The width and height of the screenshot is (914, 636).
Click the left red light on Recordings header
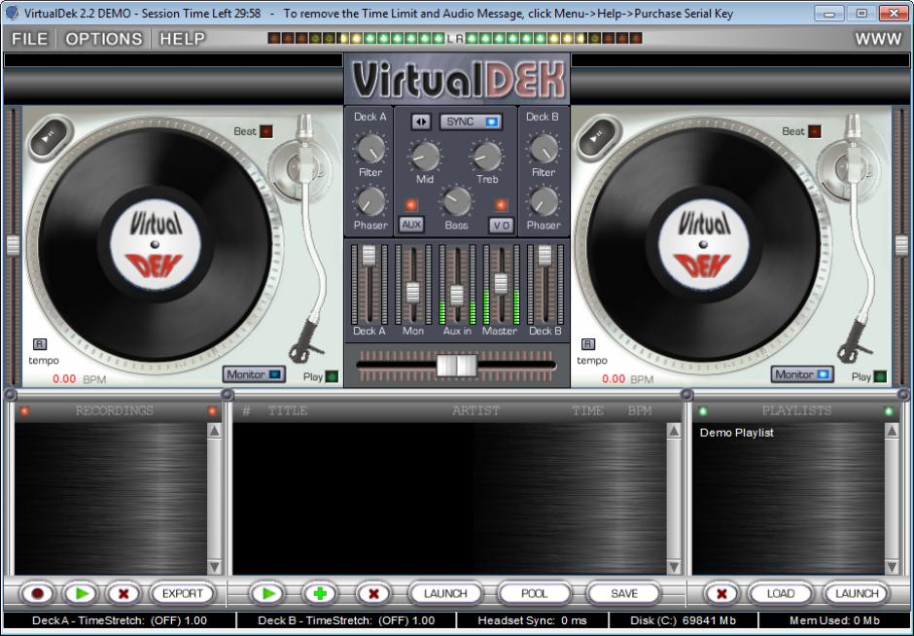click(x=24, y=411)
